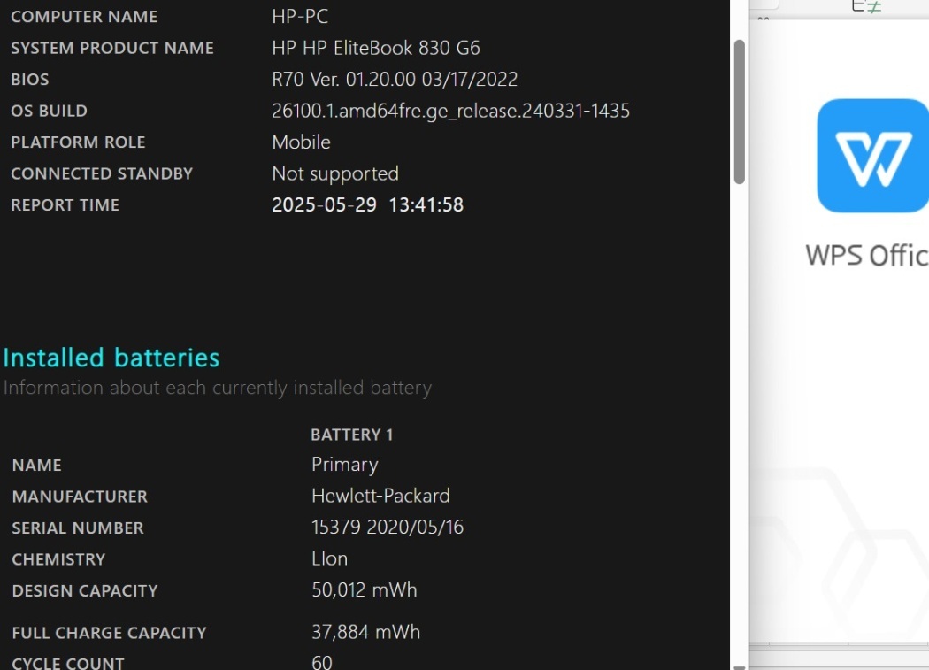
Task: Select the "SERIAL NUMBER" row label
Action: (78, 528)
